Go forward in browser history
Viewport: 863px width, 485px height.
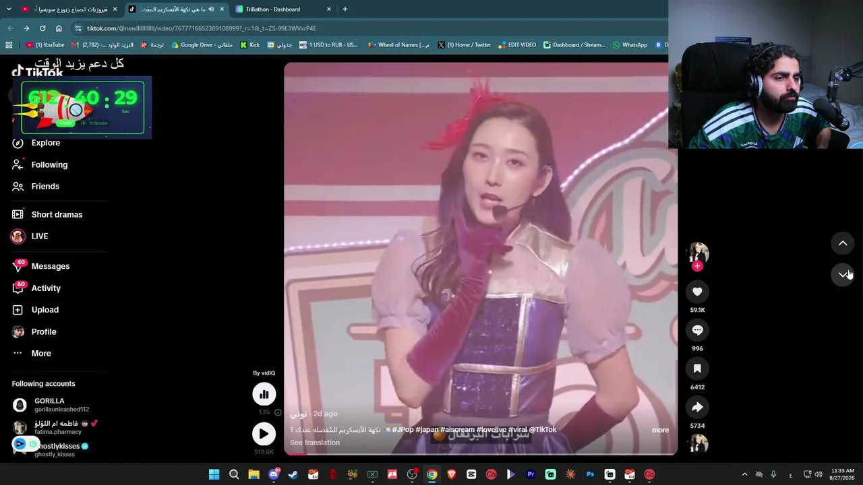coord(26,28)
